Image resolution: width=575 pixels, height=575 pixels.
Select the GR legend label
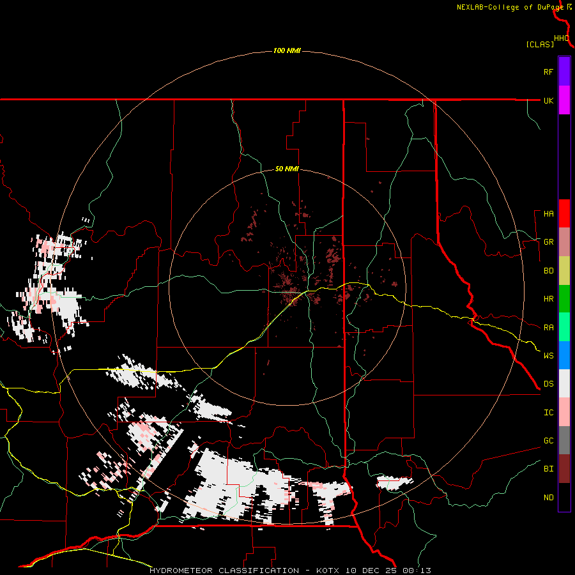(549, 242)
